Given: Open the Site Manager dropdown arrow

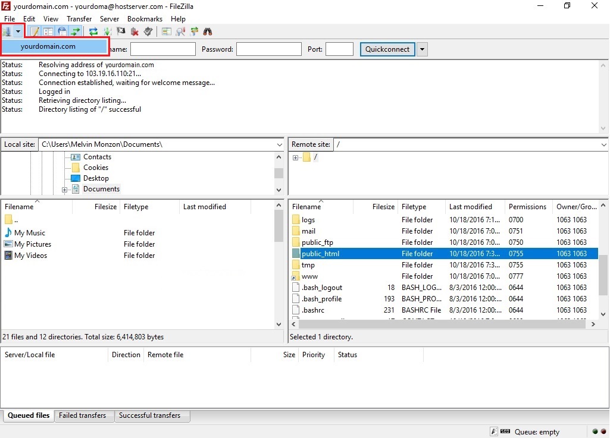Looking at the screenshot, I should coord(18,31).
